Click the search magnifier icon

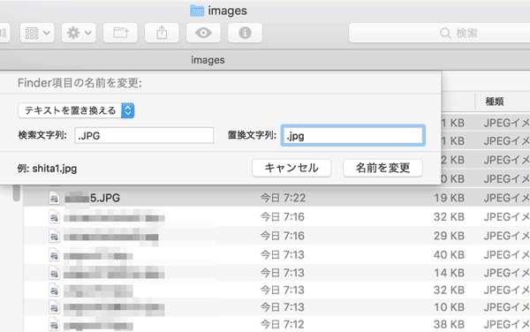click(x=445, y=33)
